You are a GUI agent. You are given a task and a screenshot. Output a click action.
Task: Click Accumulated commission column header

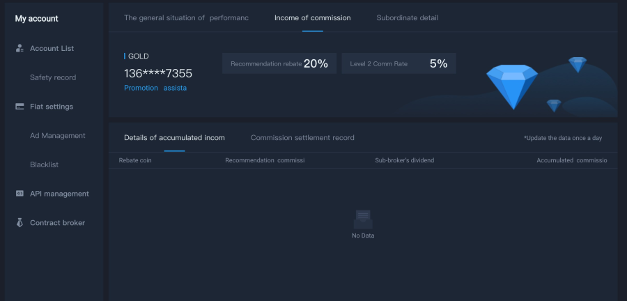572,160
